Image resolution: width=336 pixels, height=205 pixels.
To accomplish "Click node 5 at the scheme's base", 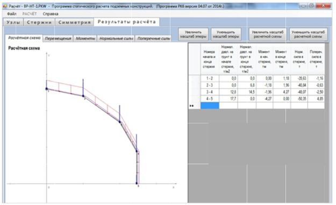I will (x=137, y=183).
